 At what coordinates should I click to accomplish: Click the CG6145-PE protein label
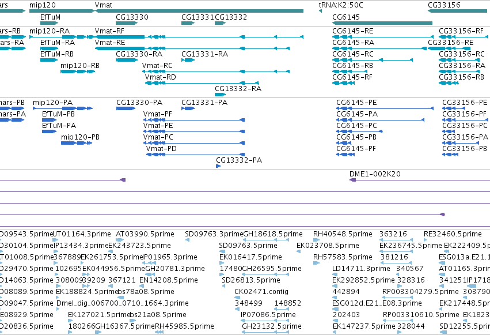coord(356,103)
